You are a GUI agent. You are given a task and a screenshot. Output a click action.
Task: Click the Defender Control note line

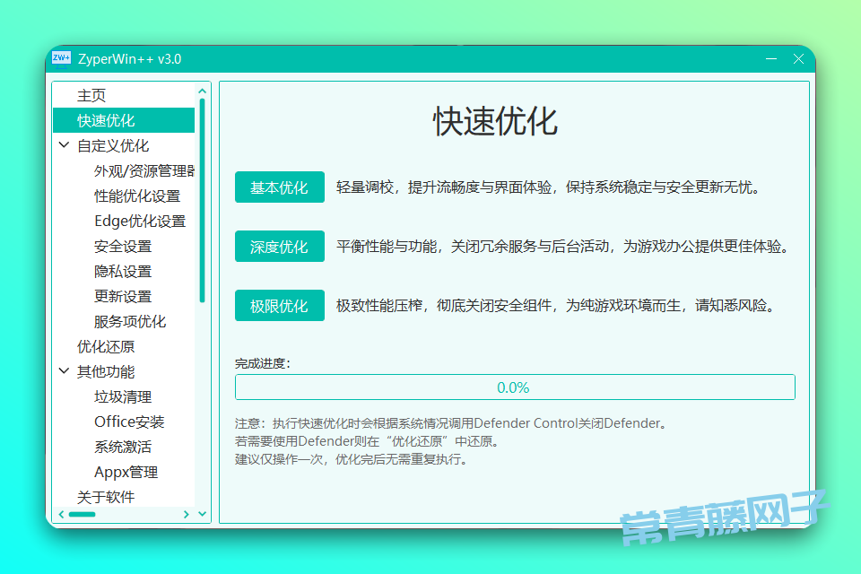451,423
